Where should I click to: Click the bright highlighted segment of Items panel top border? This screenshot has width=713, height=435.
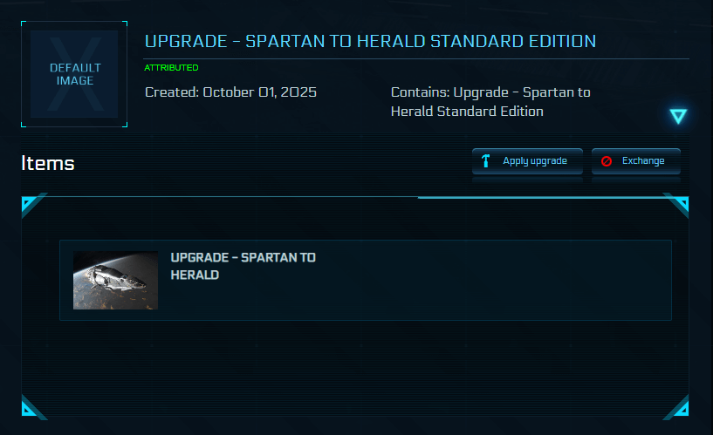point(541,198)
